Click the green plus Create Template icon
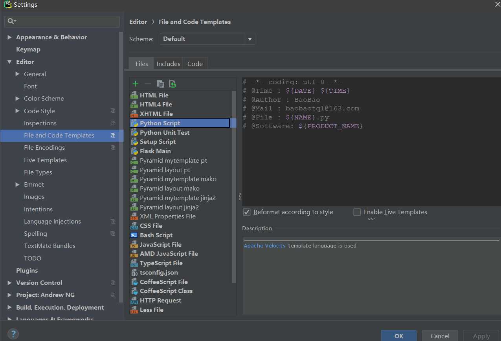Image resolution: width=501 pixels, height=341 pixels. [x=136, y=84]
